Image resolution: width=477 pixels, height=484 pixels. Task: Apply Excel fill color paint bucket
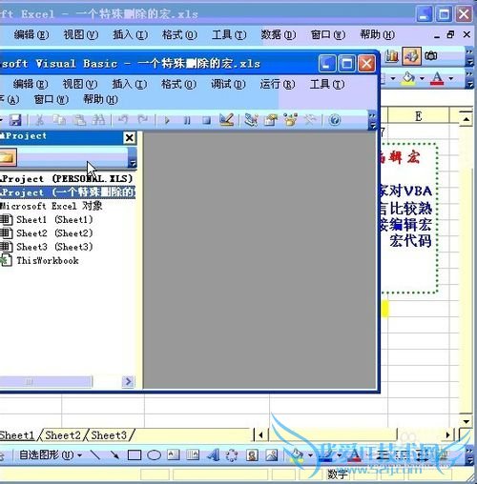(x=408, y=78)
